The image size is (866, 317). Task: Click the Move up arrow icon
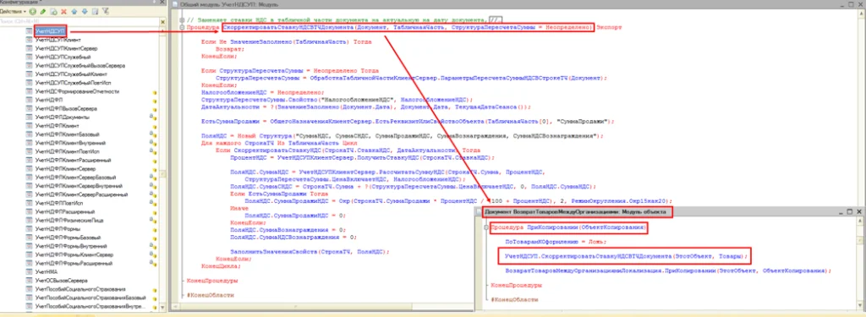pos(74,12)
